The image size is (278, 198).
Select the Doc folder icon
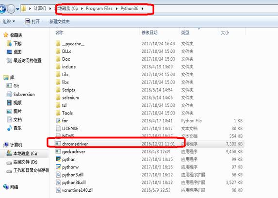[x=58, y=59]
